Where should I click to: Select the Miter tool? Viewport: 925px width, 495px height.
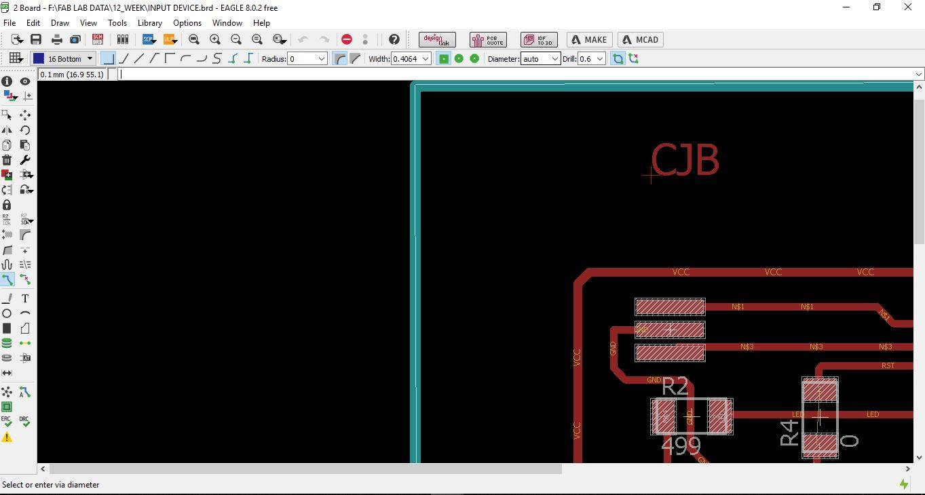(25, 235)
